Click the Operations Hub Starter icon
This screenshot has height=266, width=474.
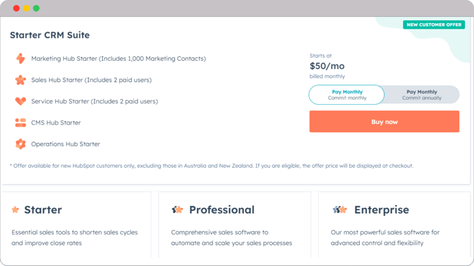[x=20, y=144]
